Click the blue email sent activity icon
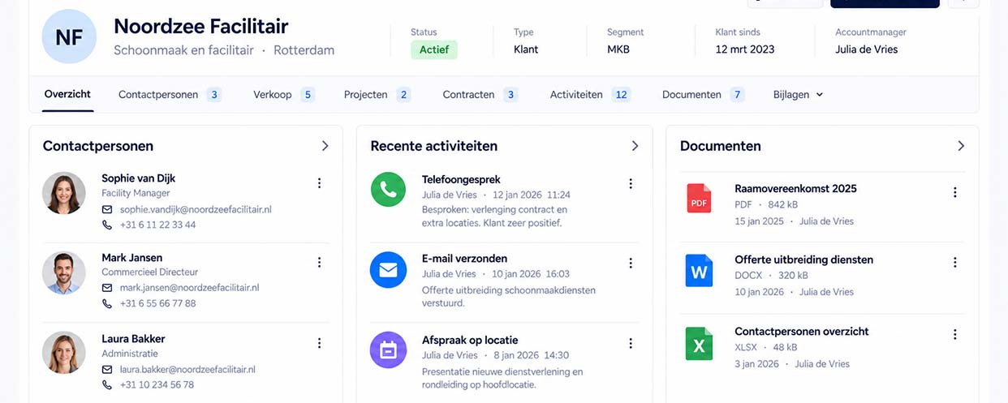The height and width of the screenshot is (403, 1008). 388,269
